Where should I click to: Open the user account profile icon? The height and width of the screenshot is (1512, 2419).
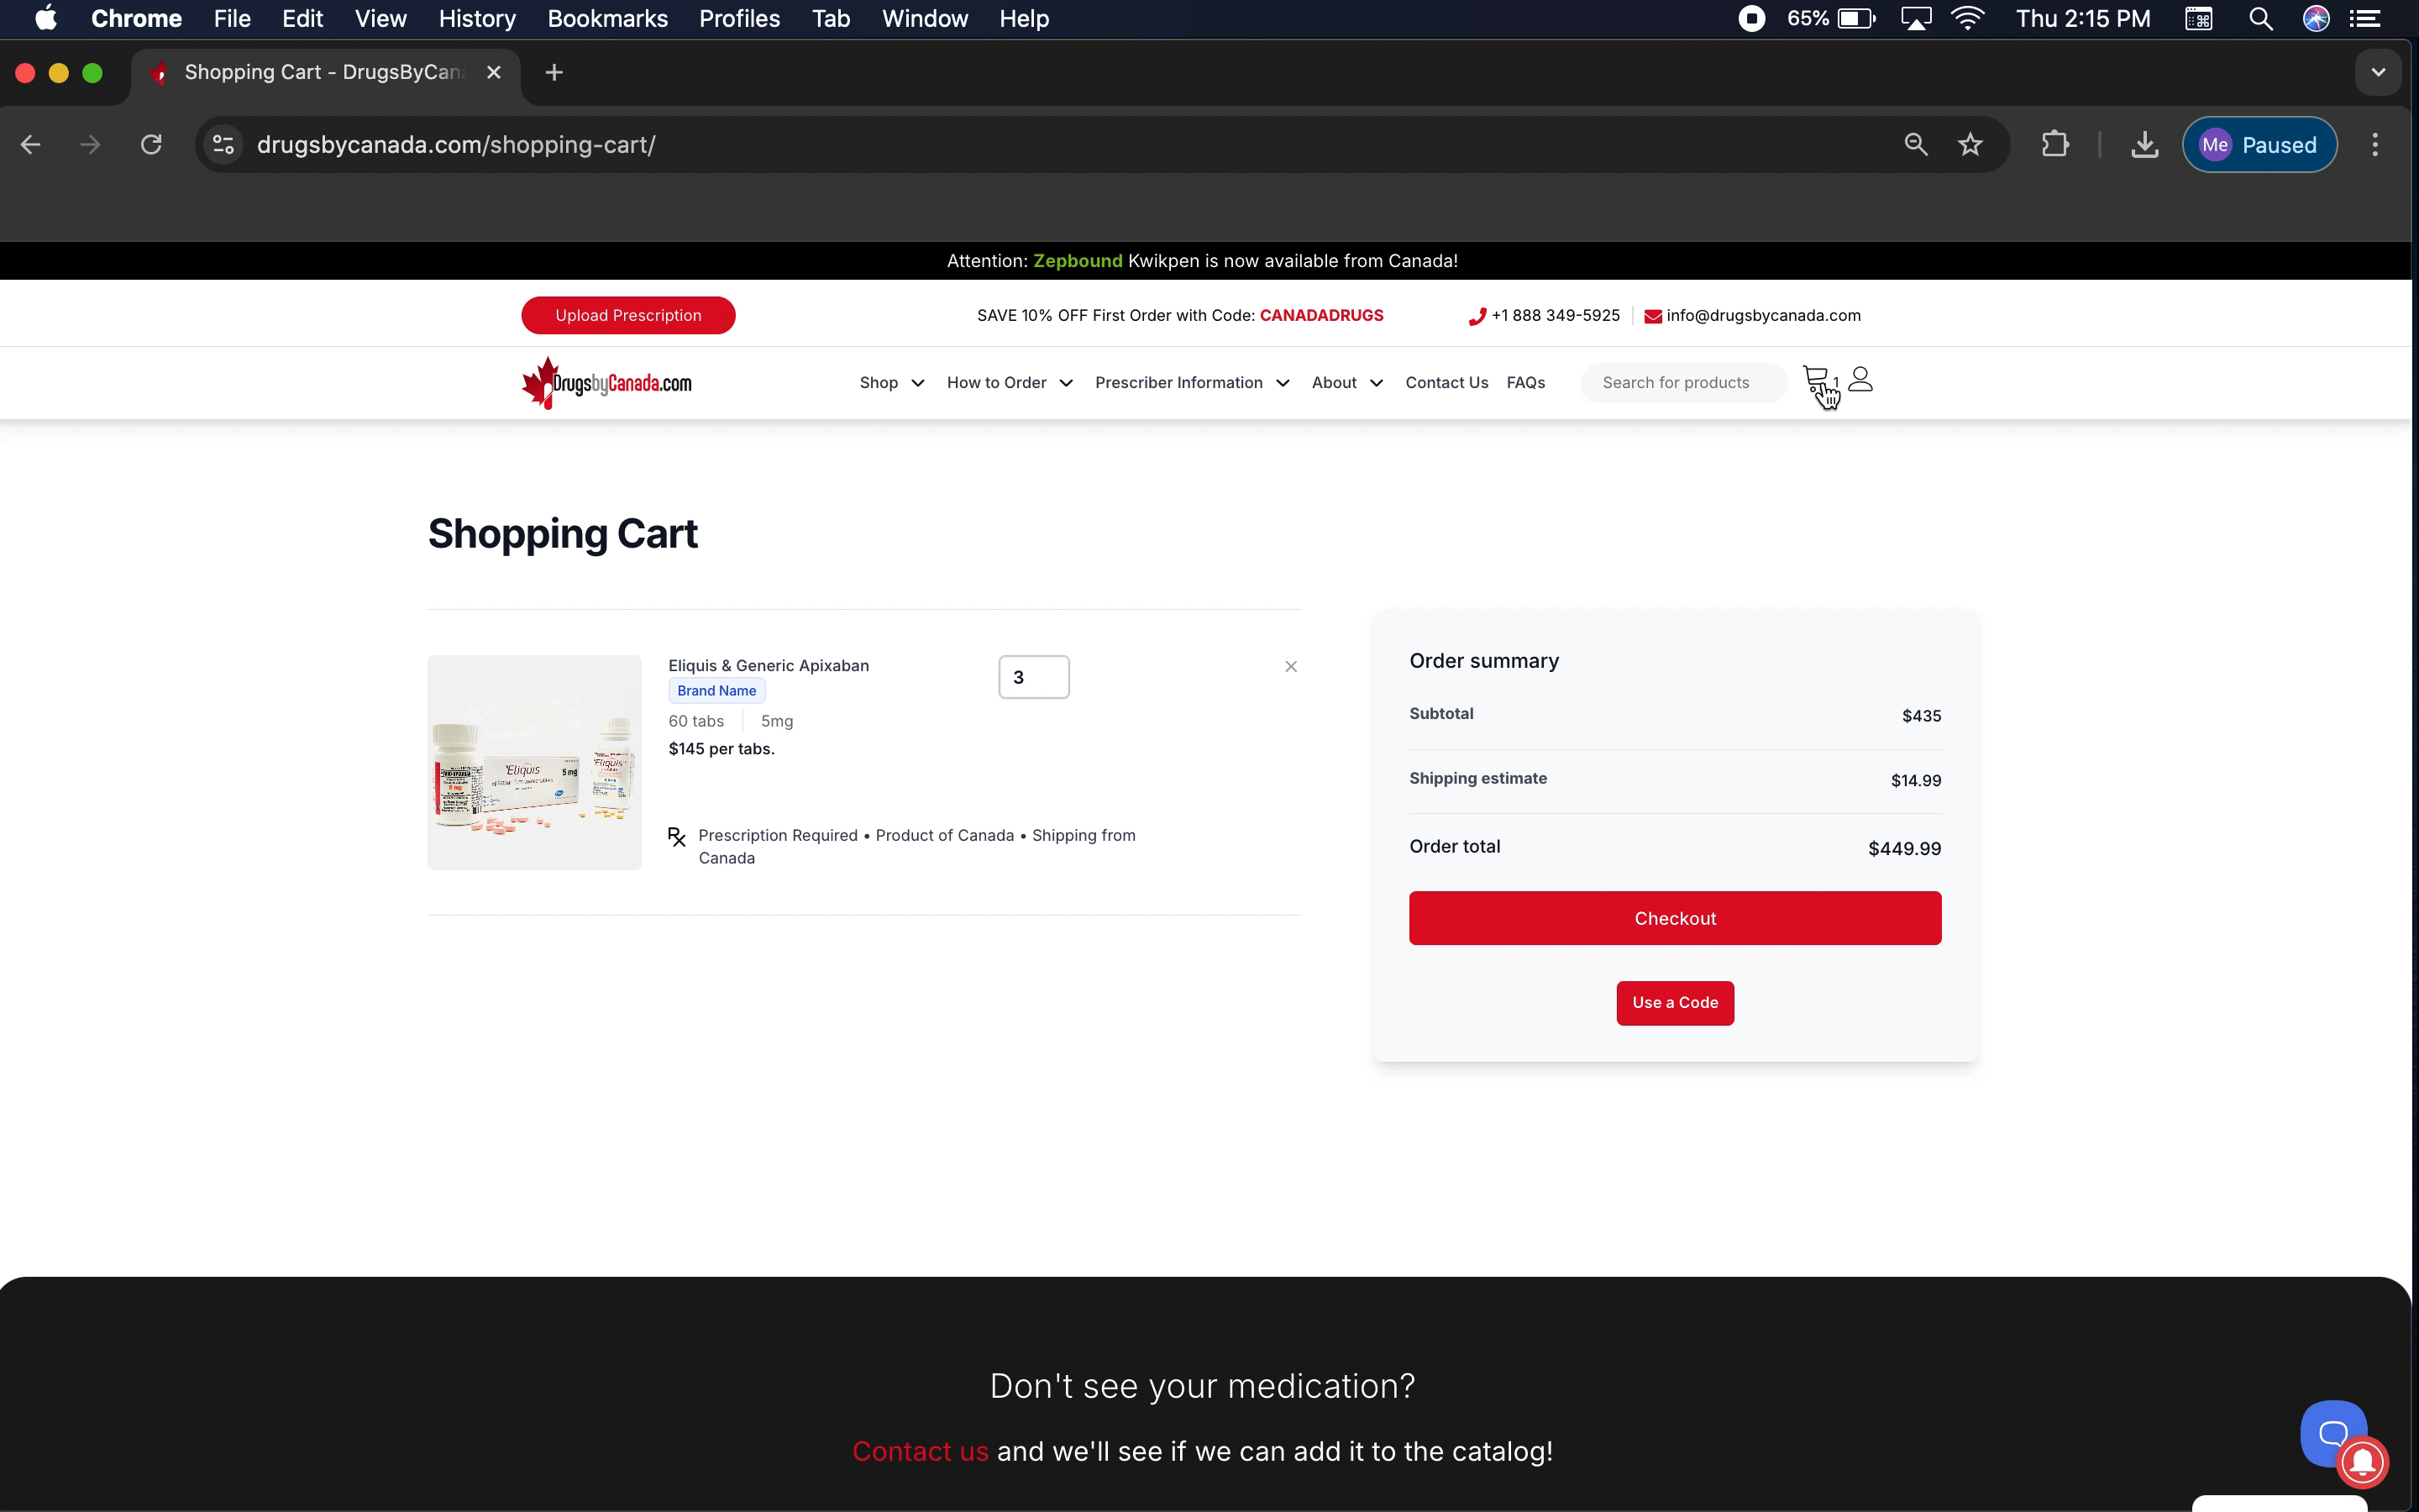[x=1860, y=380]
